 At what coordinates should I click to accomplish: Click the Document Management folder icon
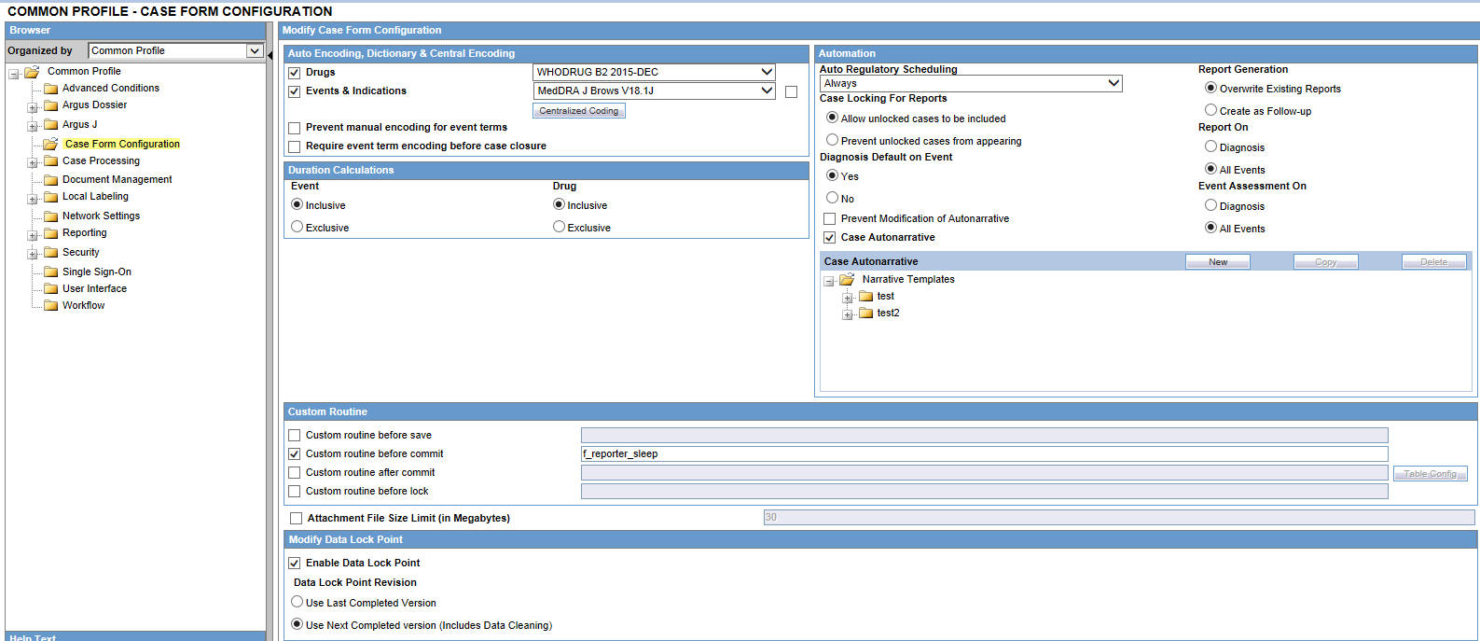click(x=51, y=180)
